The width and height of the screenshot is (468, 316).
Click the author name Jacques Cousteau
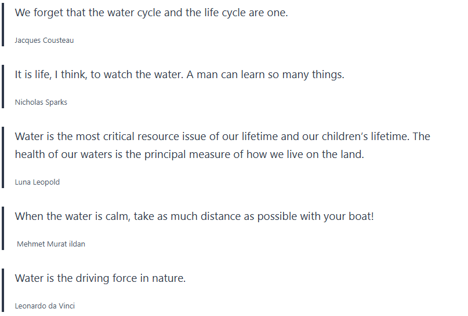point(44,41)
